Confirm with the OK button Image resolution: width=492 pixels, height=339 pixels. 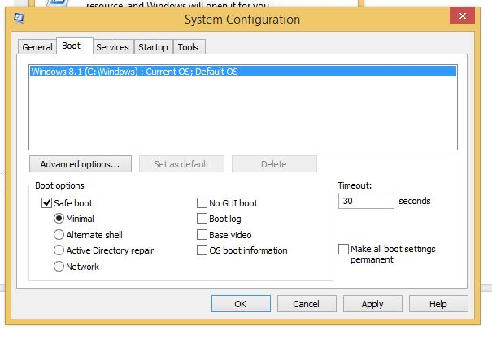(x=241, y=303)
